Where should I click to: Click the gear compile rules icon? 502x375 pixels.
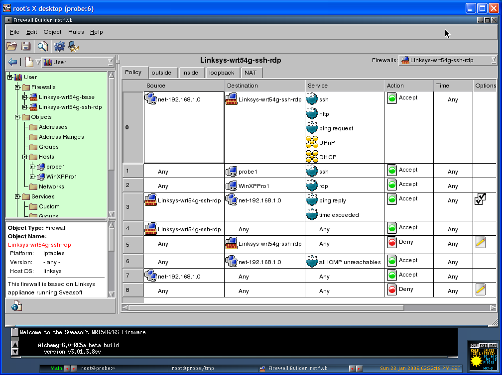[x=60, y=46]
